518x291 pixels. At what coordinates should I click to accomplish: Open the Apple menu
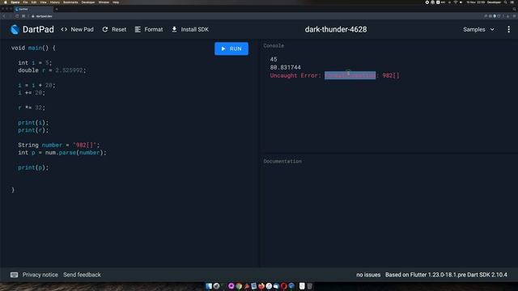6,2
